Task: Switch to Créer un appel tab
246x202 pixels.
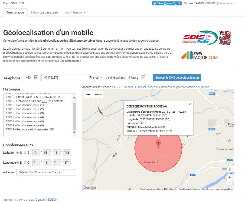Action: point(15,12)
